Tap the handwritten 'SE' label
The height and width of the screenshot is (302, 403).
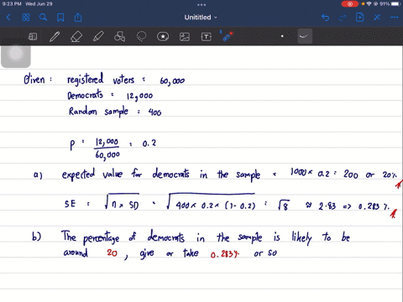tap(70, 204)
